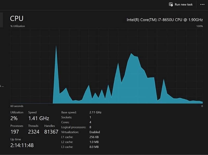
Task: Click the % Utilization graph label
Action: [x=18, y=26]
